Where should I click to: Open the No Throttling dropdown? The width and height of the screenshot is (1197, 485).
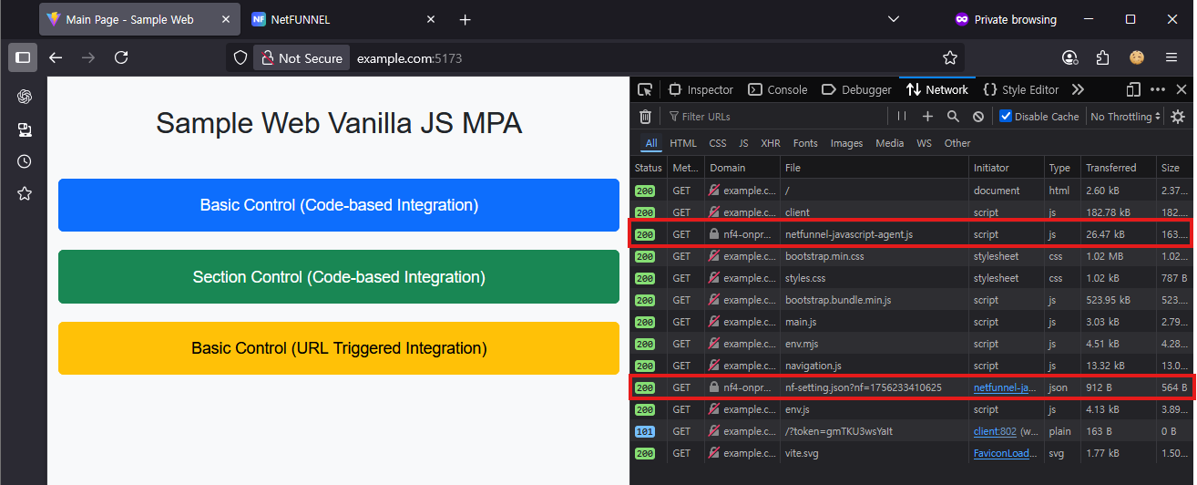[1126, 116]
